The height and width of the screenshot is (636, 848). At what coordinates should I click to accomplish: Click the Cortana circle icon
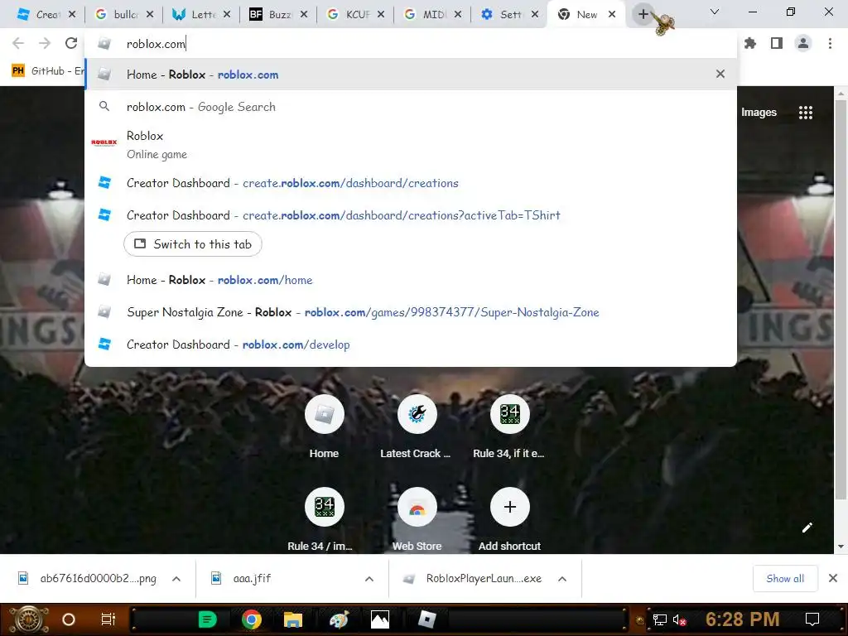pyautogui.click(x=69, y=619)
